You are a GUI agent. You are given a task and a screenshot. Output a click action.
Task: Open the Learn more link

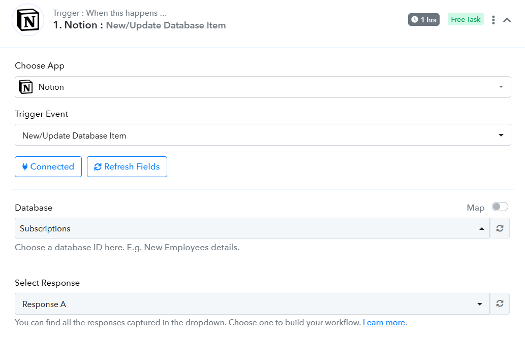click(x=384, y=323)
